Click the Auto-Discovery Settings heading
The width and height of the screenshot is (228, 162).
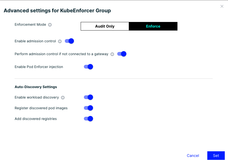click(x=35, y=87)
